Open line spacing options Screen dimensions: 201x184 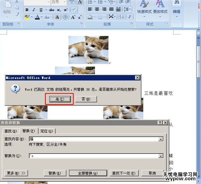coord(127,9)
